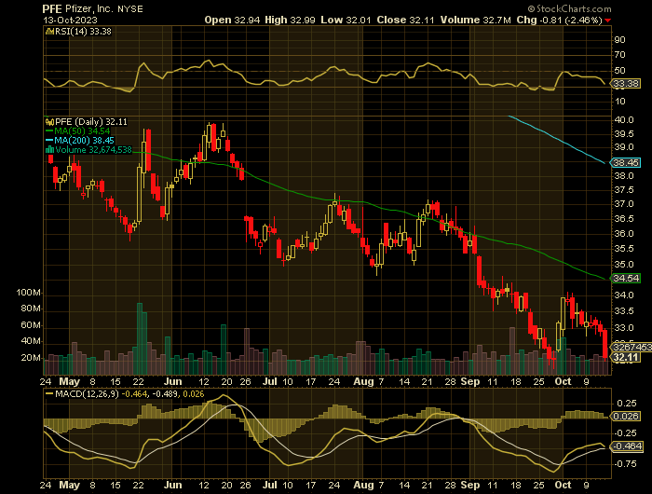Click the Jun label beneath the MACD panel

pos(172,486)
